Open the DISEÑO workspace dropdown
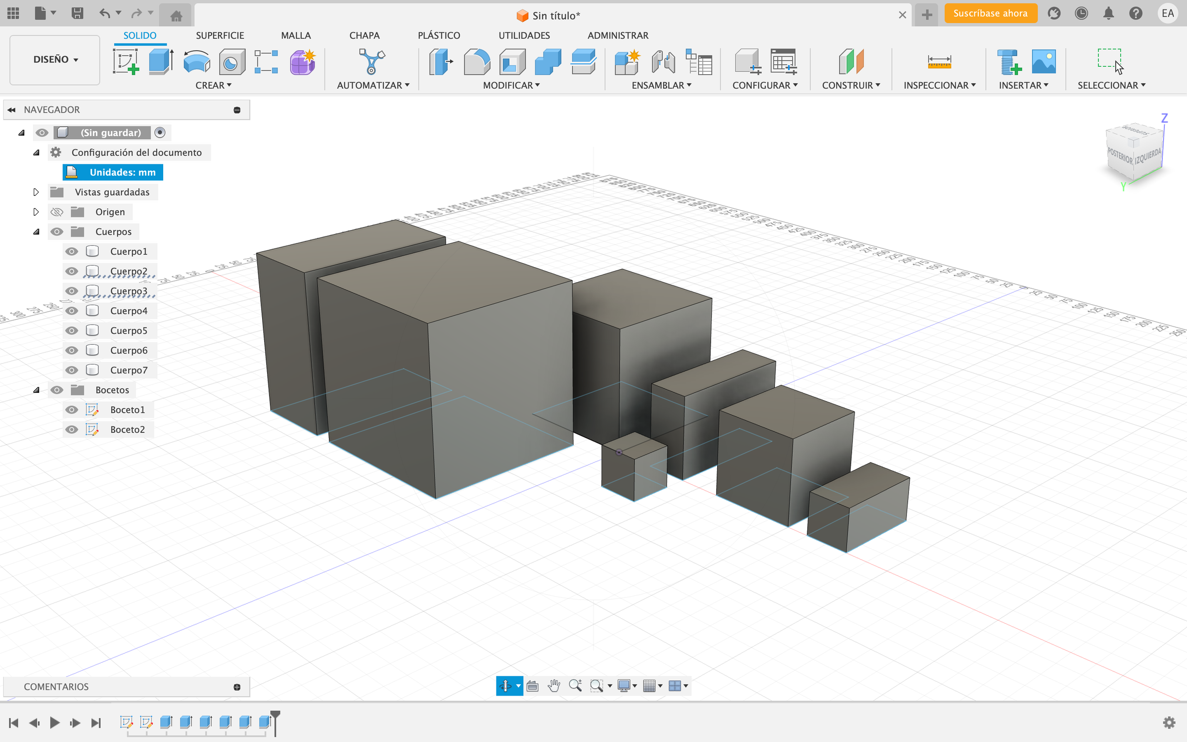The height and width of the screenshot is (742, 1187). (55, 59)
